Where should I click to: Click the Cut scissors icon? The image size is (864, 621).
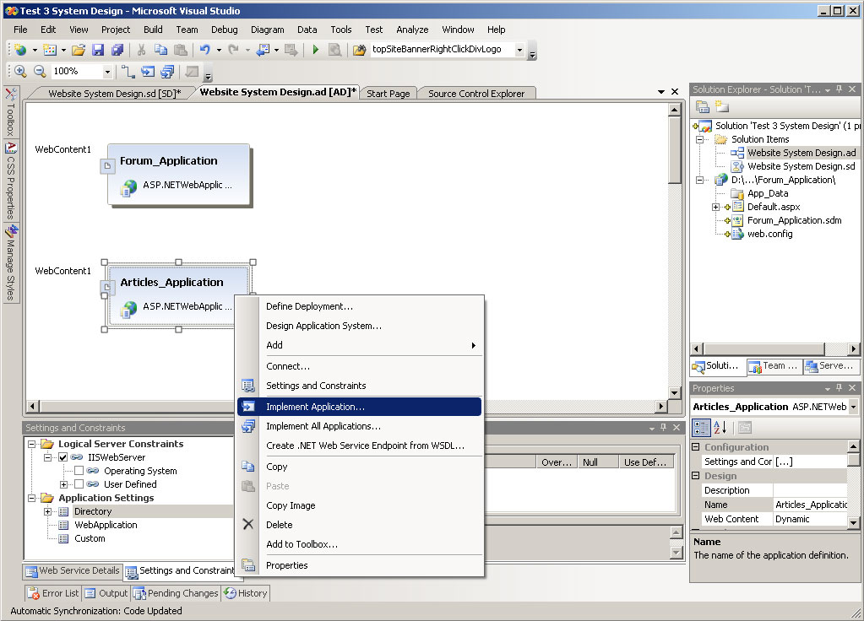142,50
